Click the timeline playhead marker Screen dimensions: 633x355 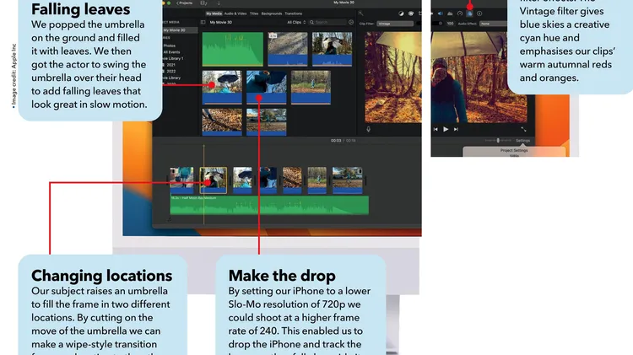[204, 146]
